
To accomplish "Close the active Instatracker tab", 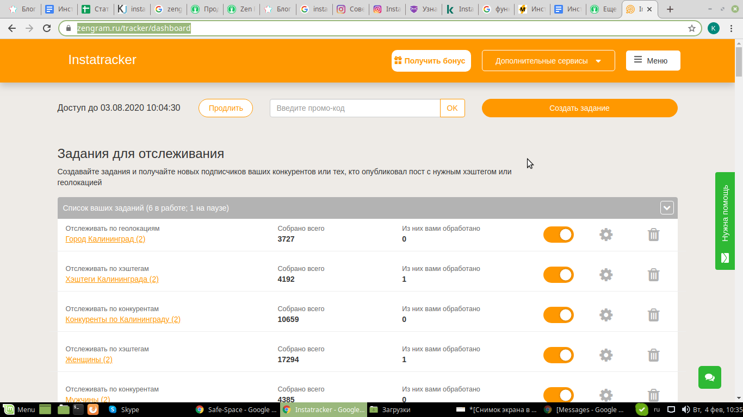I will coord(649,9).
